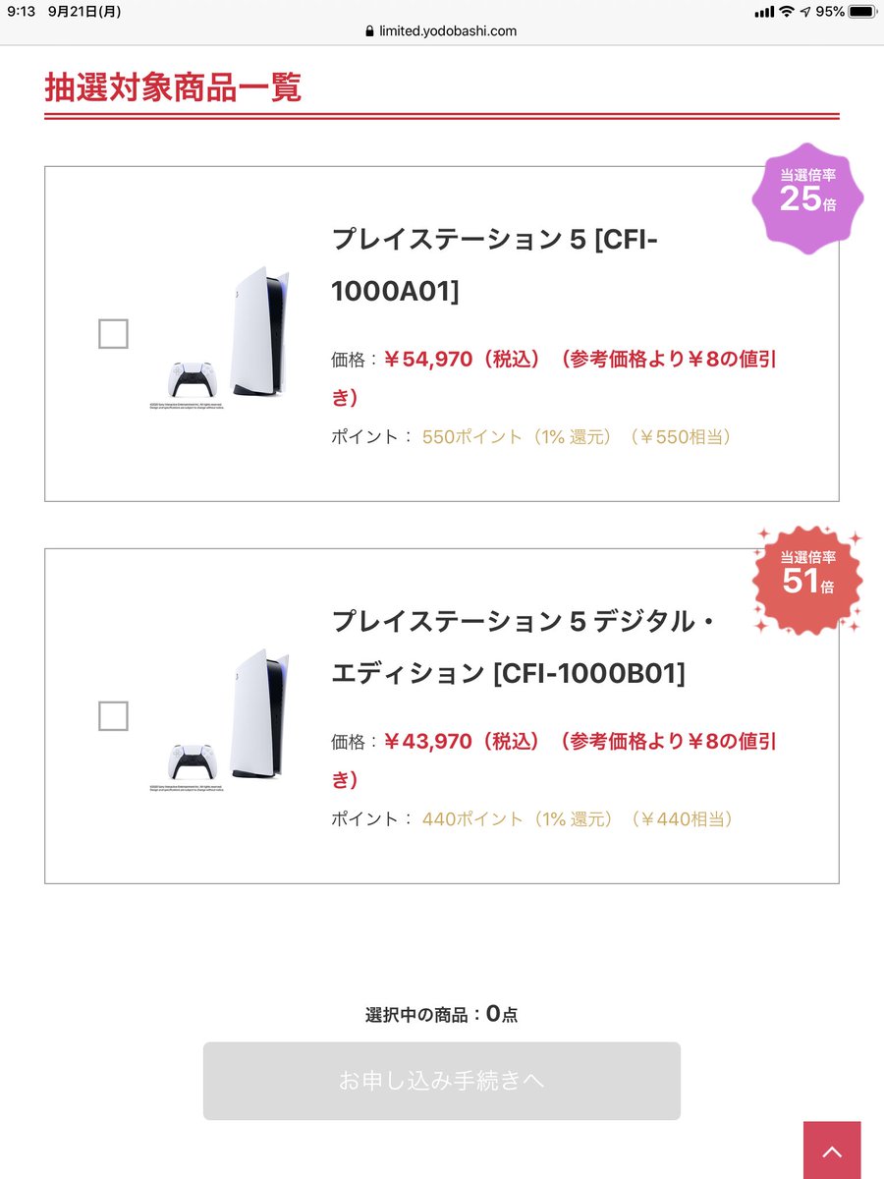The height and width of the screenshot is (1179, 884).
Task: Tap the back-to-top arrow button
Action: point(832,1151)
